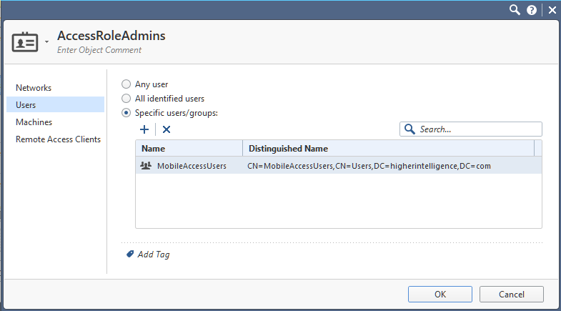Screen dimensions: 561x311
Task: Click the access role ID card icon
Action: pos(25,42)
